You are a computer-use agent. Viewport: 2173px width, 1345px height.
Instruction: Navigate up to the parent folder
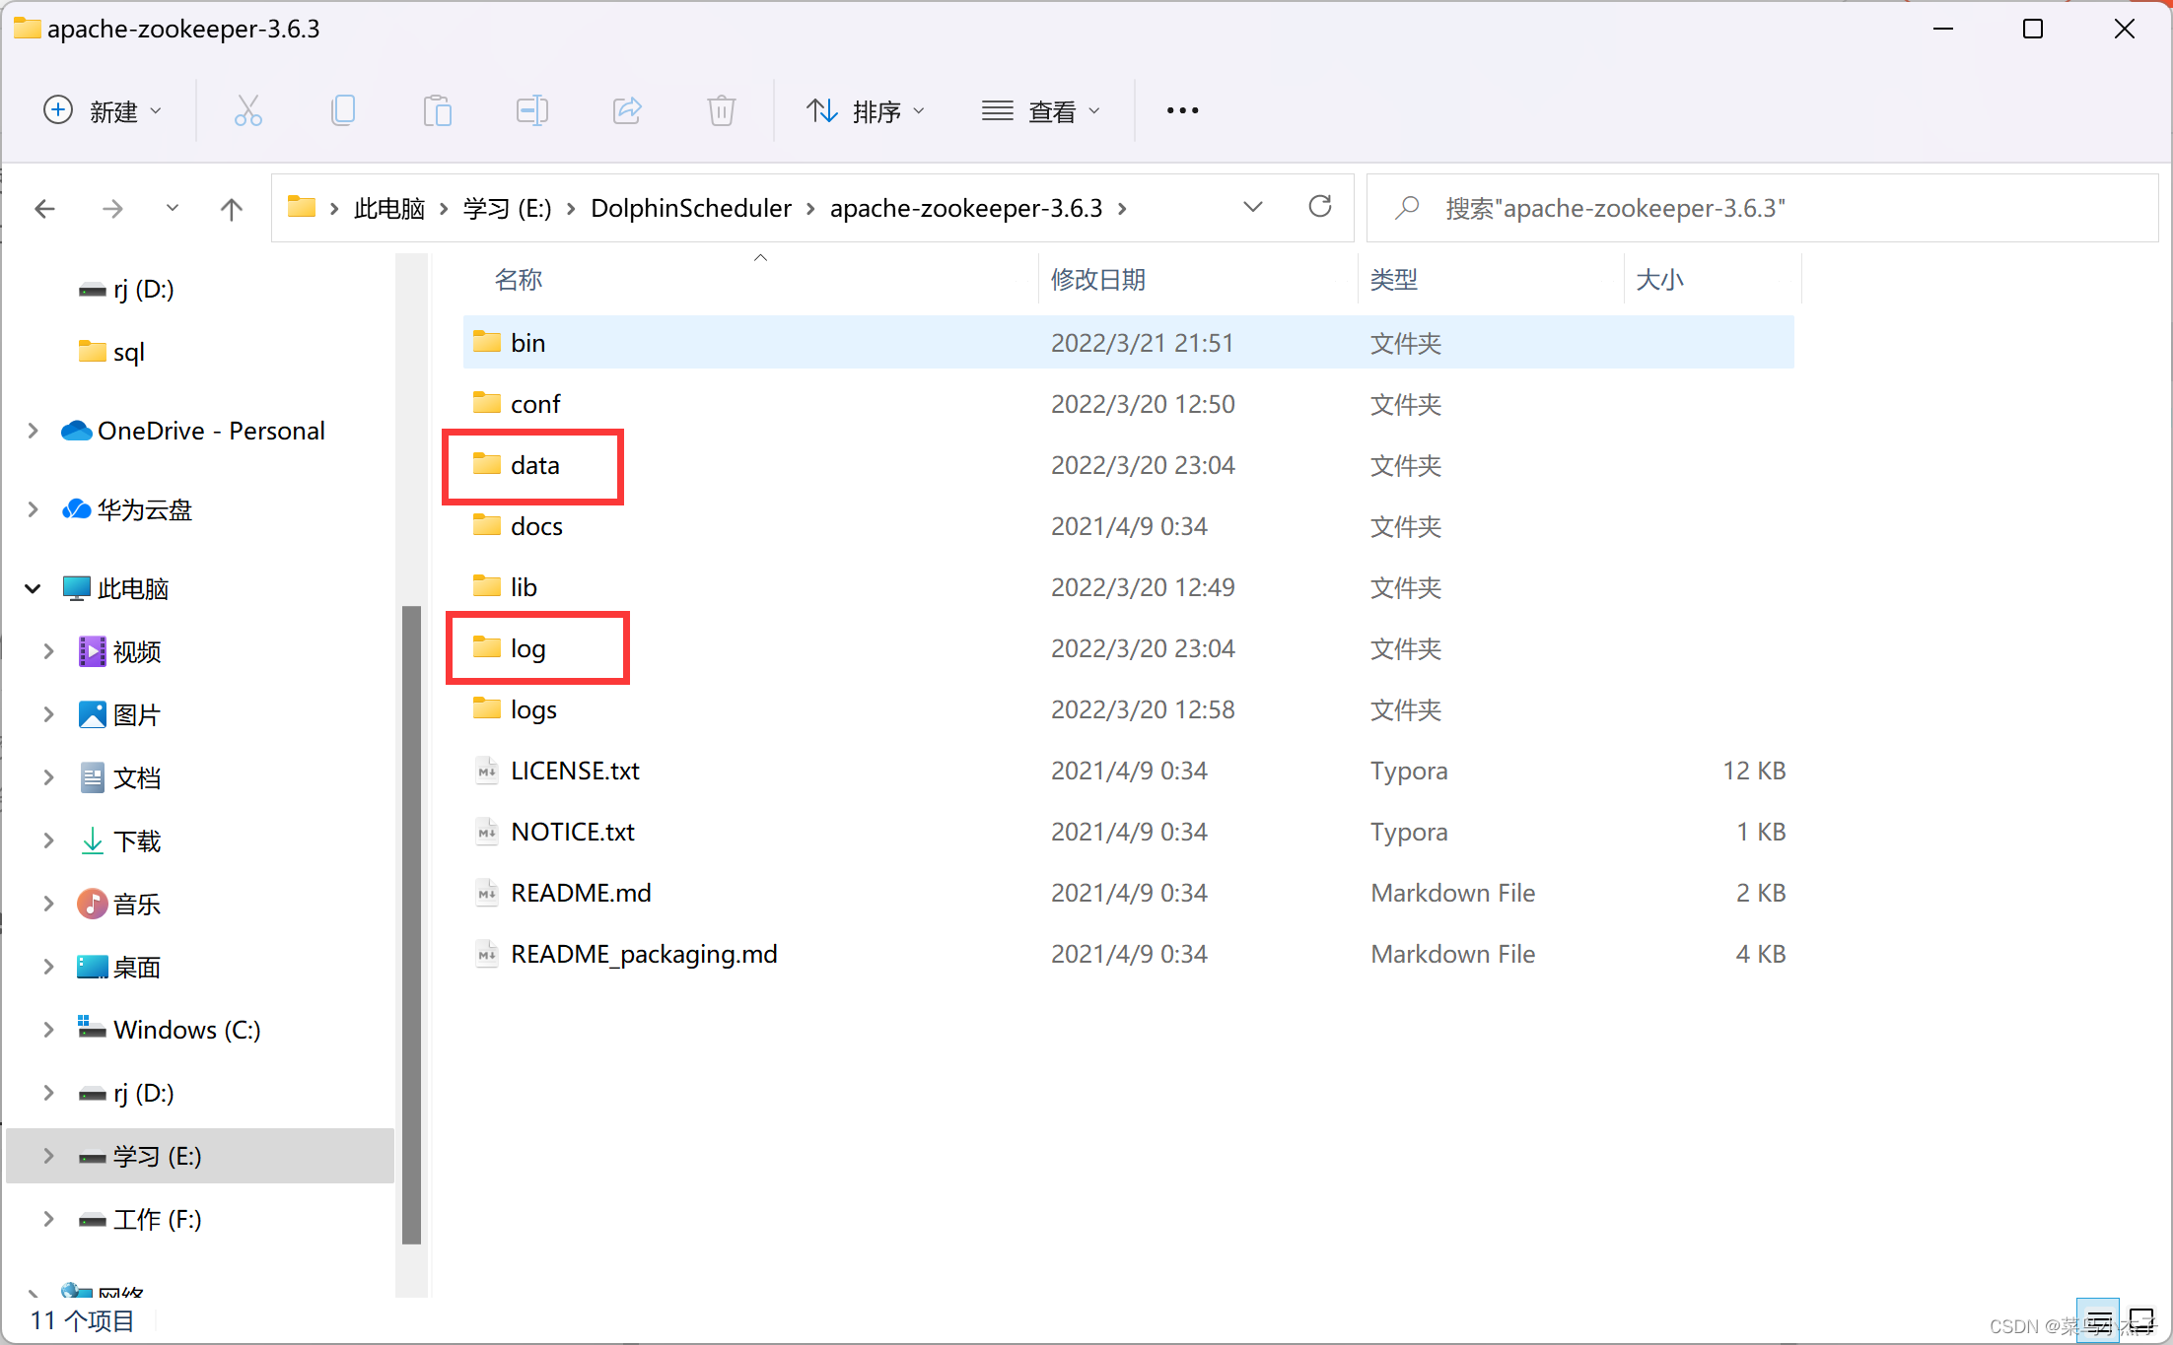(231, 208)
